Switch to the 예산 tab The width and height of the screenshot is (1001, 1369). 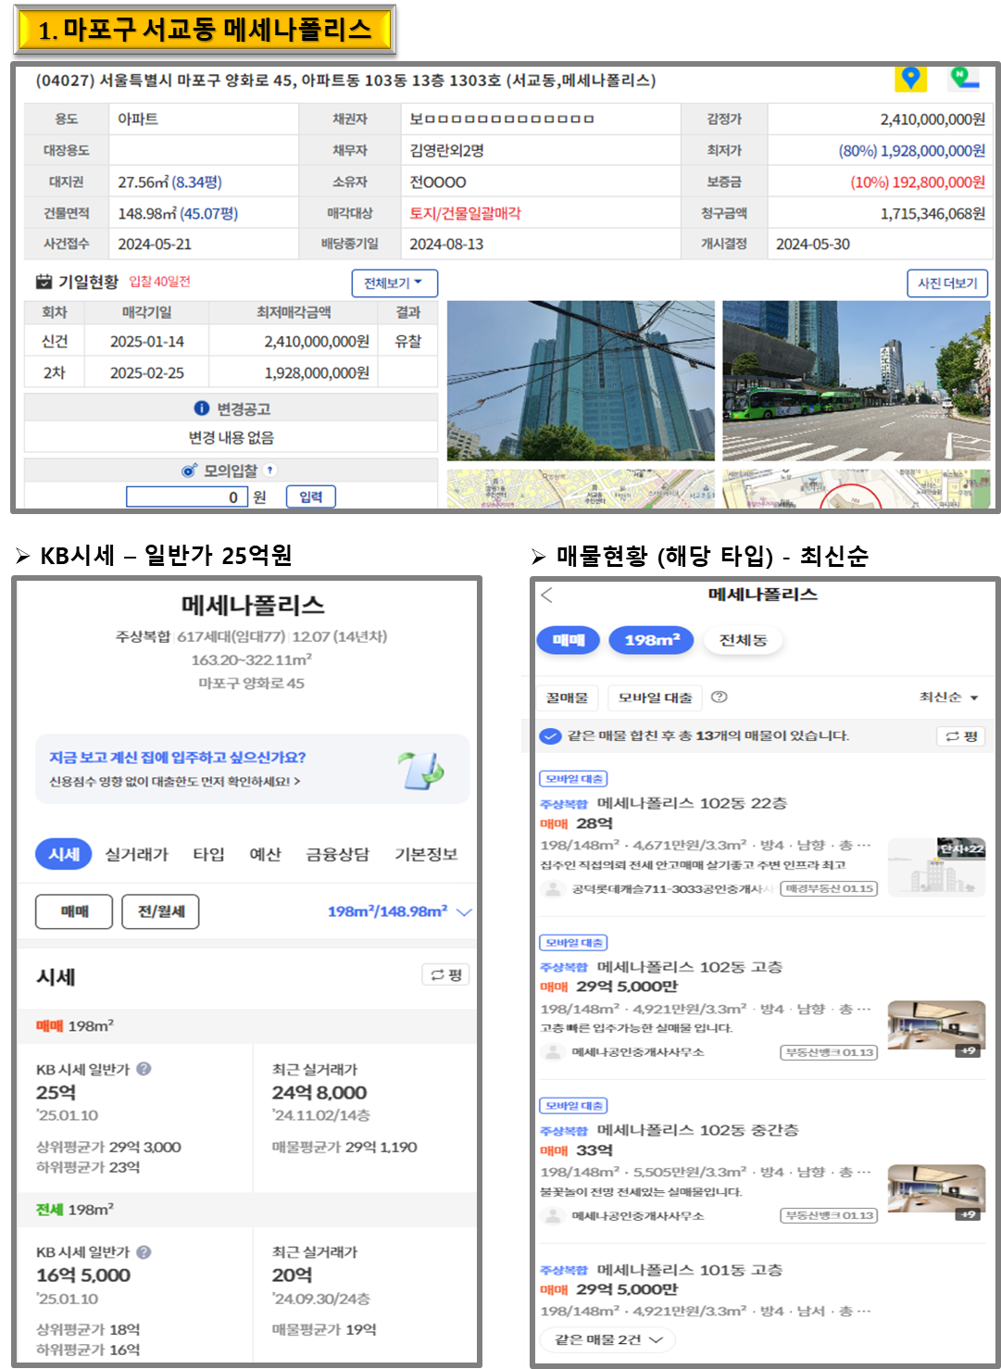coord(265,854)
